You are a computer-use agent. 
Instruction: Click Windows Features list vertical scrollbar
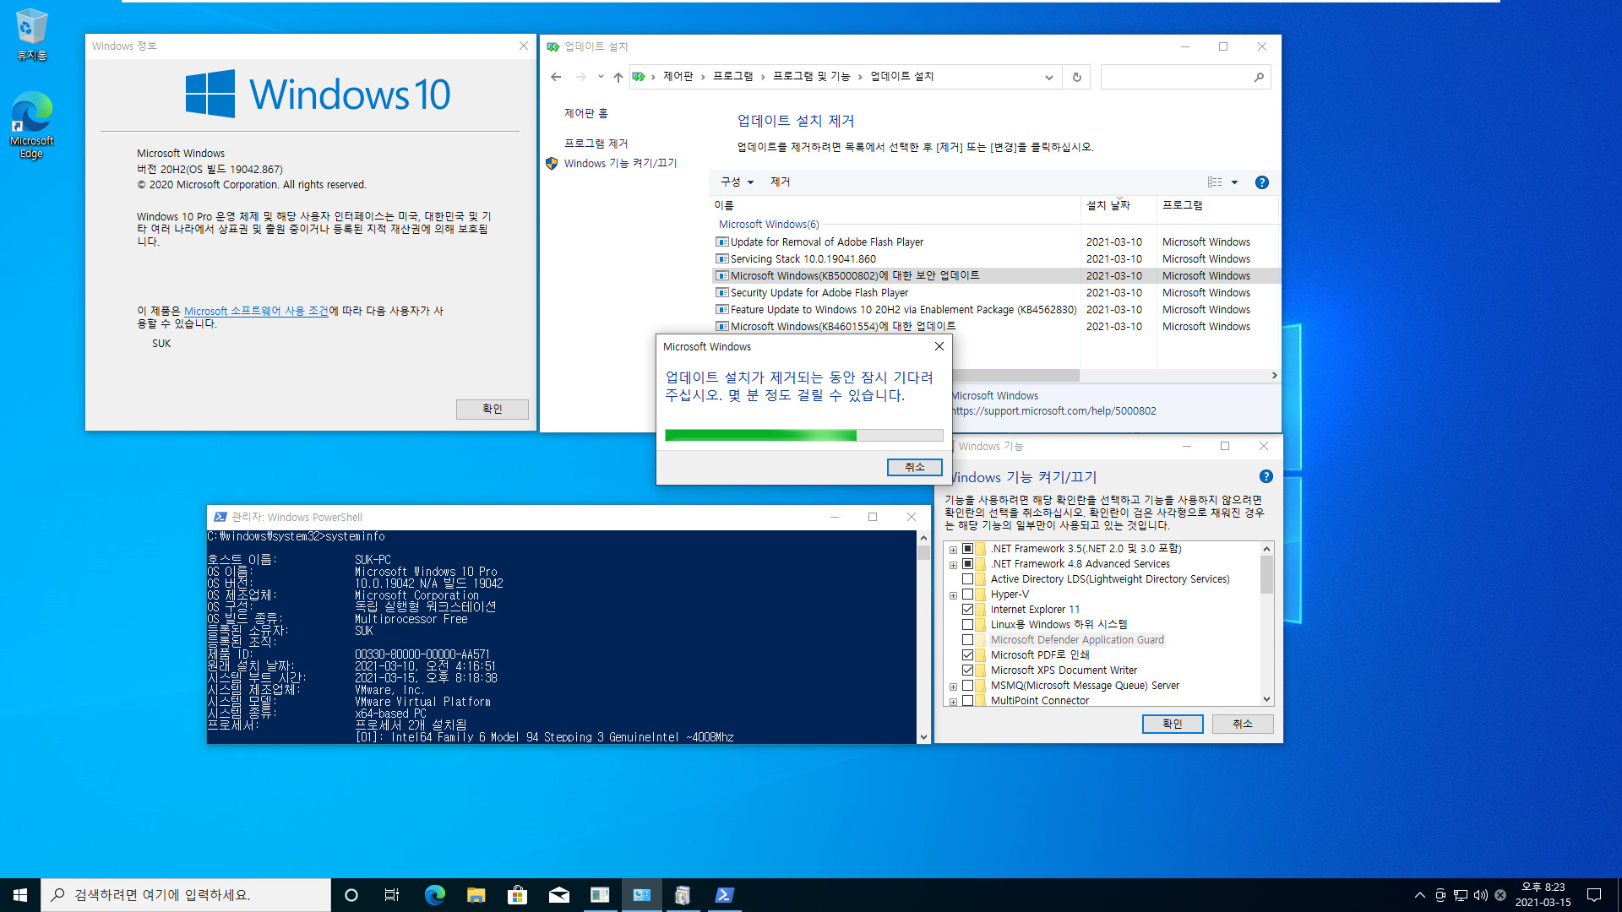click(1266, 574)
